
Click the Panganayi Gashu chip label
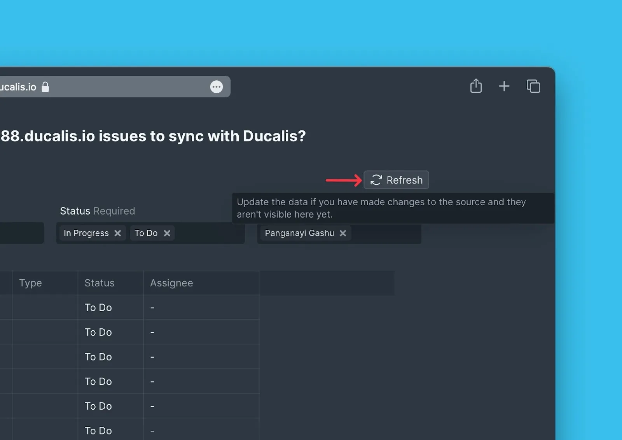point(299,233)
